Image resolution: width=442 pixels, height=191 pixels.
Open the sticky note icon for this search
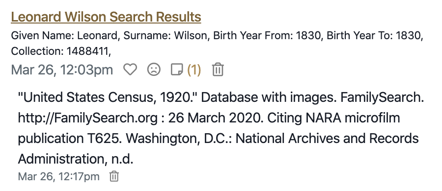coord(177,70)
